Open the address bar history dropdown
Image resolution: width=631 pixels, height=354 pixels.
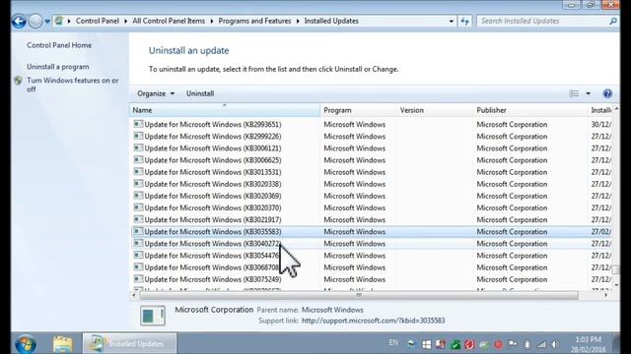[452, 21]
